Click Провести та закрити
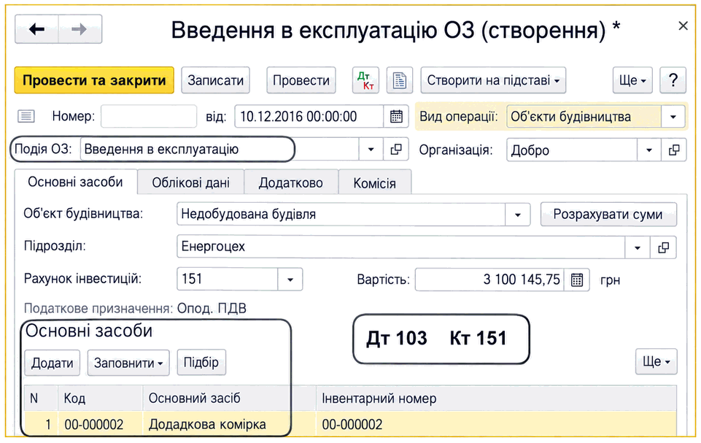Viewport: 701px width, 443px height. 94,80
